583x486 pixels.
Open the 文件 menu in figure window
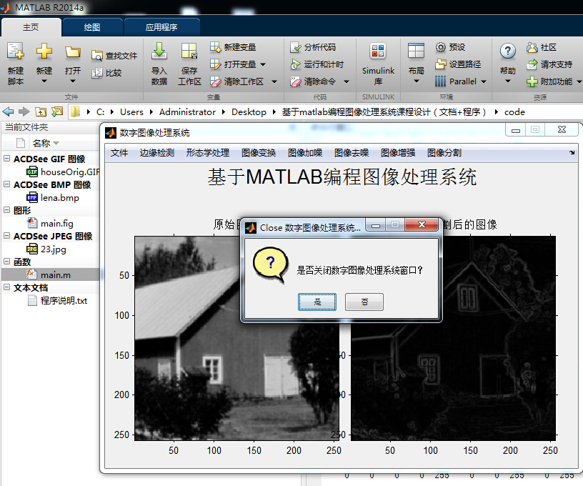[x=119, y=153]
